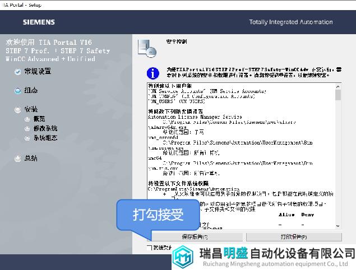This screenshot has height=270, width=356.
Task: Click the Deny column header in the report
Action: pos(307,215)
